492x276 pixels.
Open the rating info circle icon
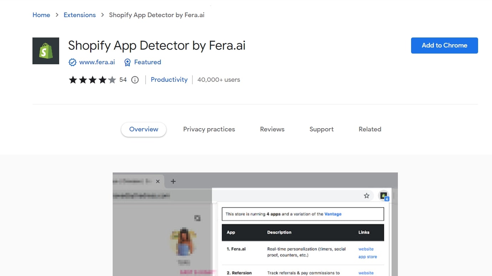[135, 80]
